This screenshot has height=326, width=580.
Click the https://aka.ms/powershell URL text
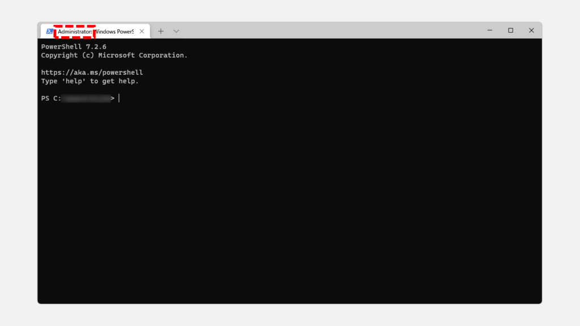(92, 72)
